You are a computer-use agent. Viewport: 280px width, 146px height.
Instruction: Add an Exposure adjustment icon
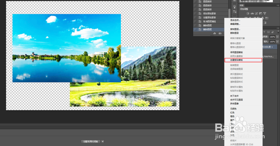[x=260, y=13]
